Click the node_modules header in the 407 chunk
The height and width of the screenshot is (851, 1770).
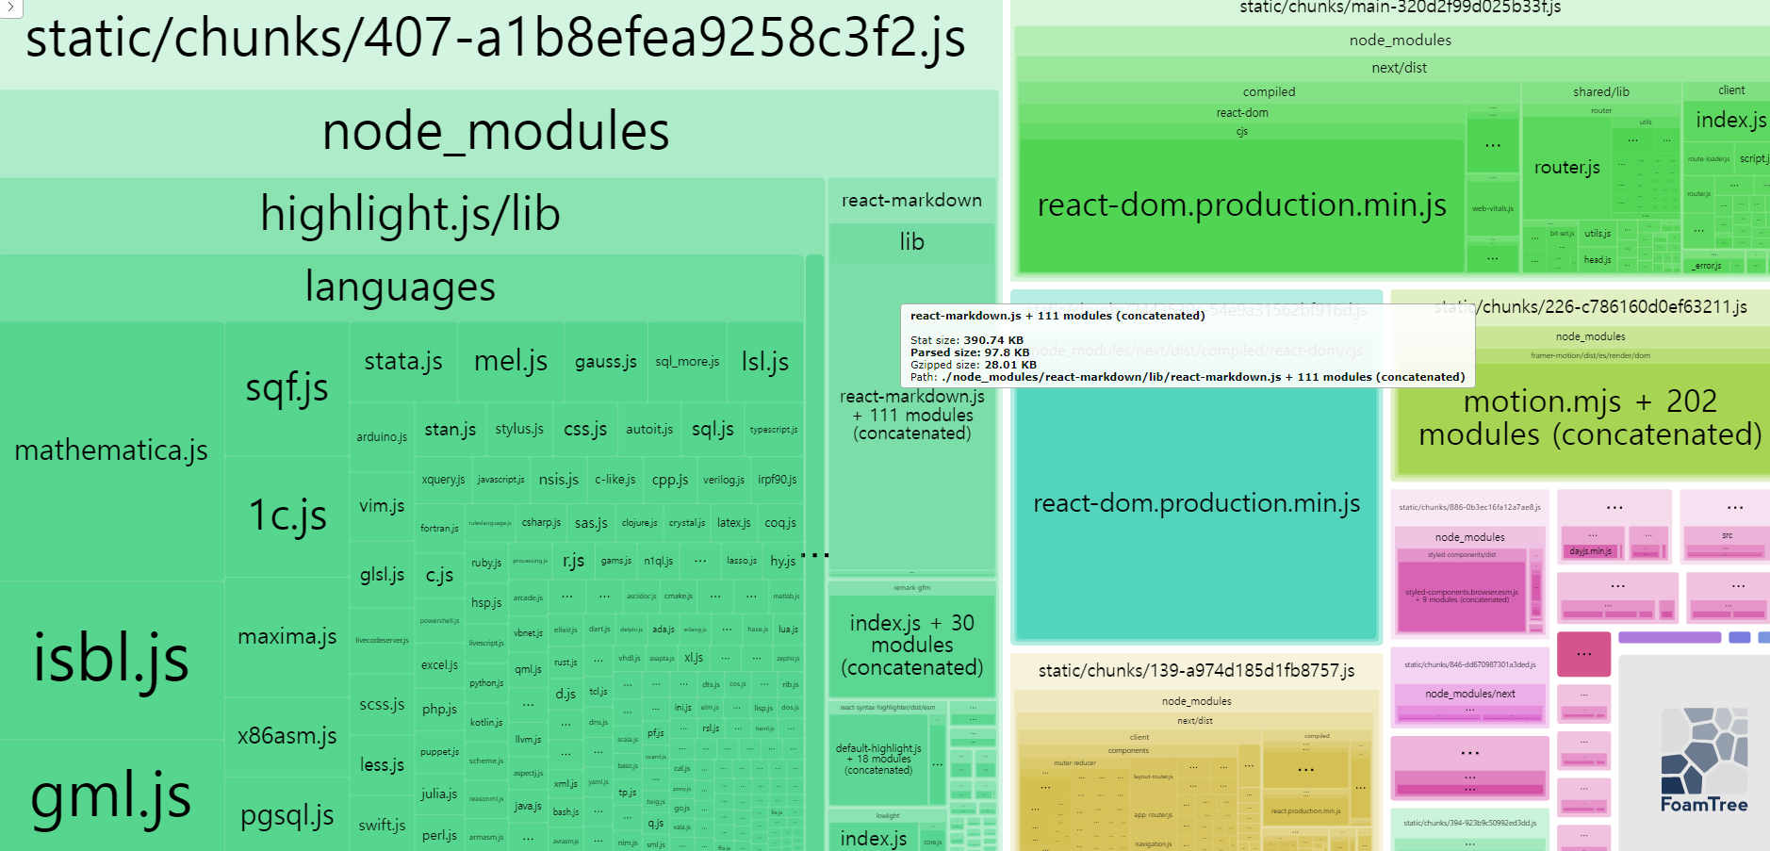coord(496,131)
